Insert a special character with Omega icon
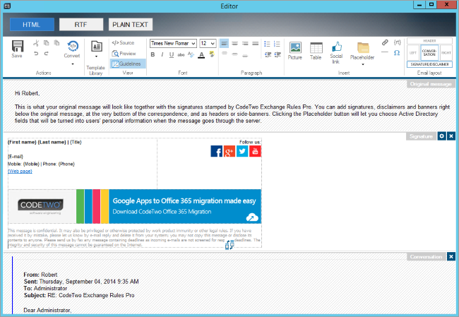459x317 pixels. point(397,53)
